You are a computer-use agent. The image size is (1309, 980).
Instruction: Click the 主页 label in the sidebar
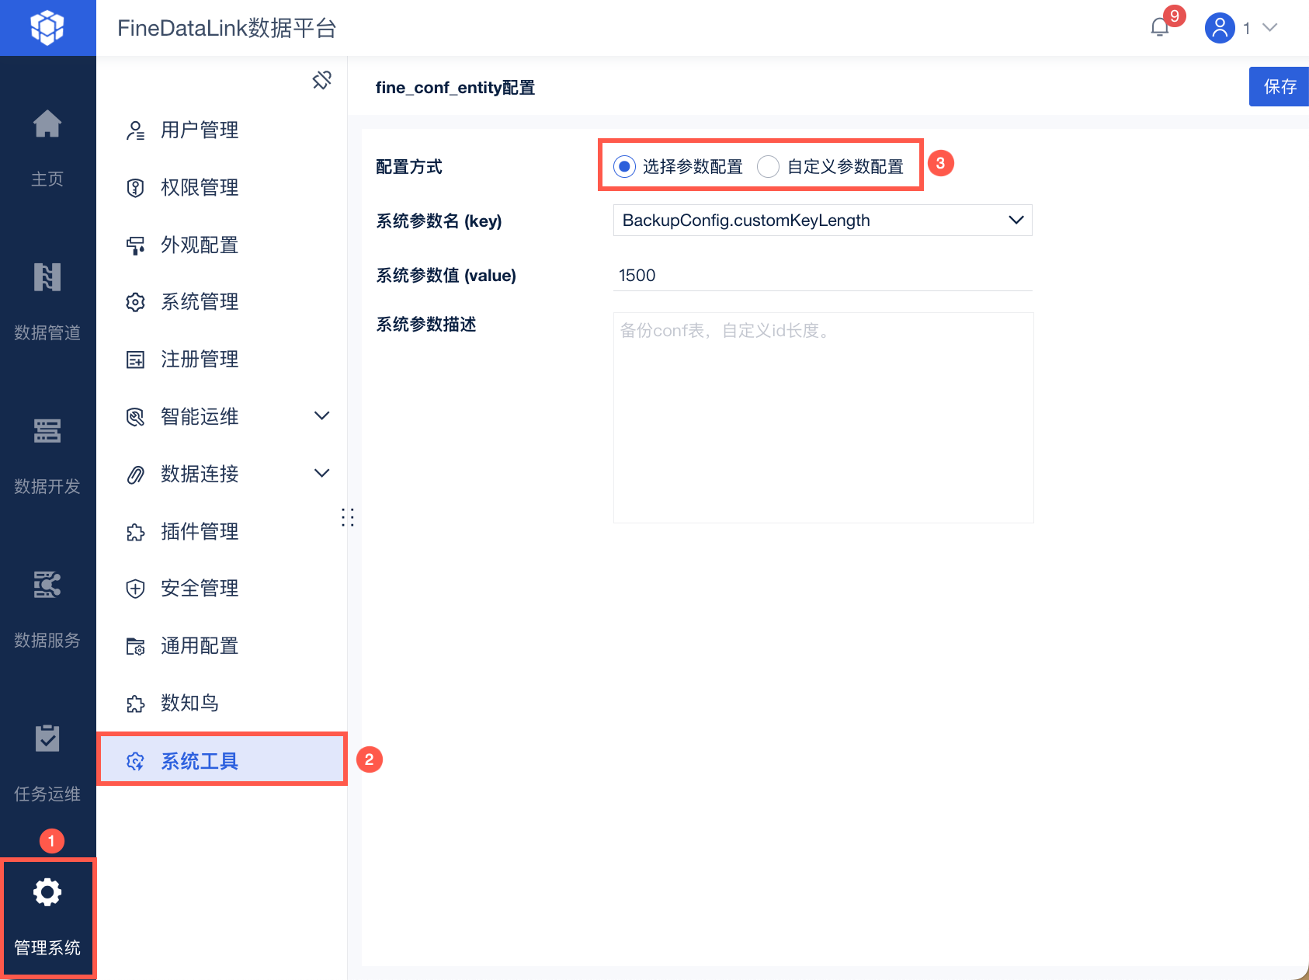[47, 179]
